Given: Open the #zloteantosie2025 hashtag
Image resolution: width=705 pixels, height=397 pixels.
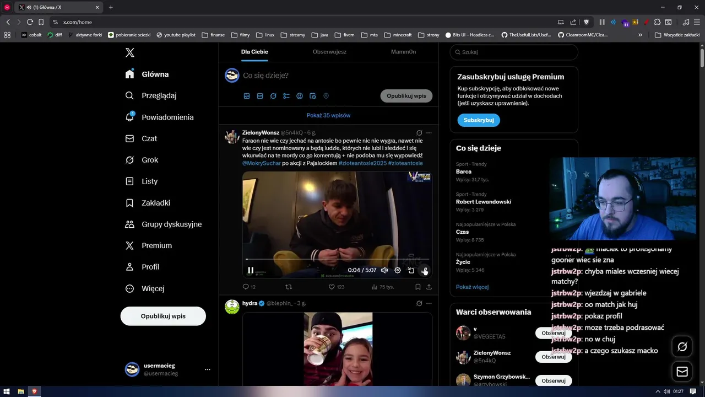Looking at the screenshot, I should tap(362, 163).
